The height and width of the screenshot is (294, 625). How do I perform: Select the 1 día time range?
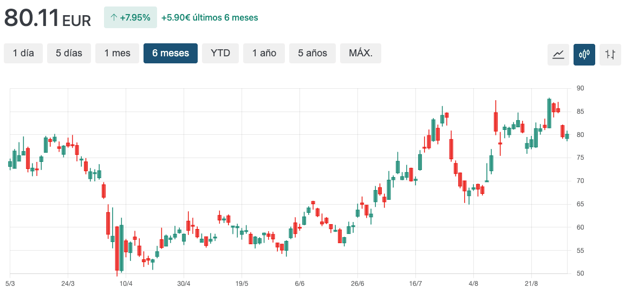[23, 53]
